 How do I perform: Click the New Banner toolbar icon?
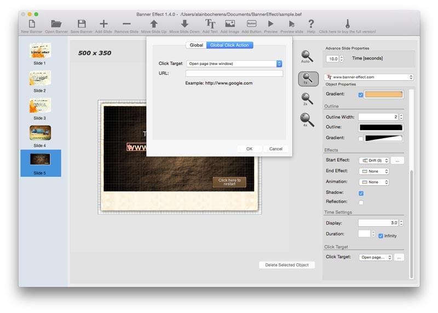[32, 24]
